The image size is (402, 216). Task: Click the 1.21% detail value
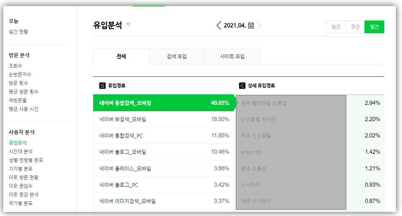point(372,168)
